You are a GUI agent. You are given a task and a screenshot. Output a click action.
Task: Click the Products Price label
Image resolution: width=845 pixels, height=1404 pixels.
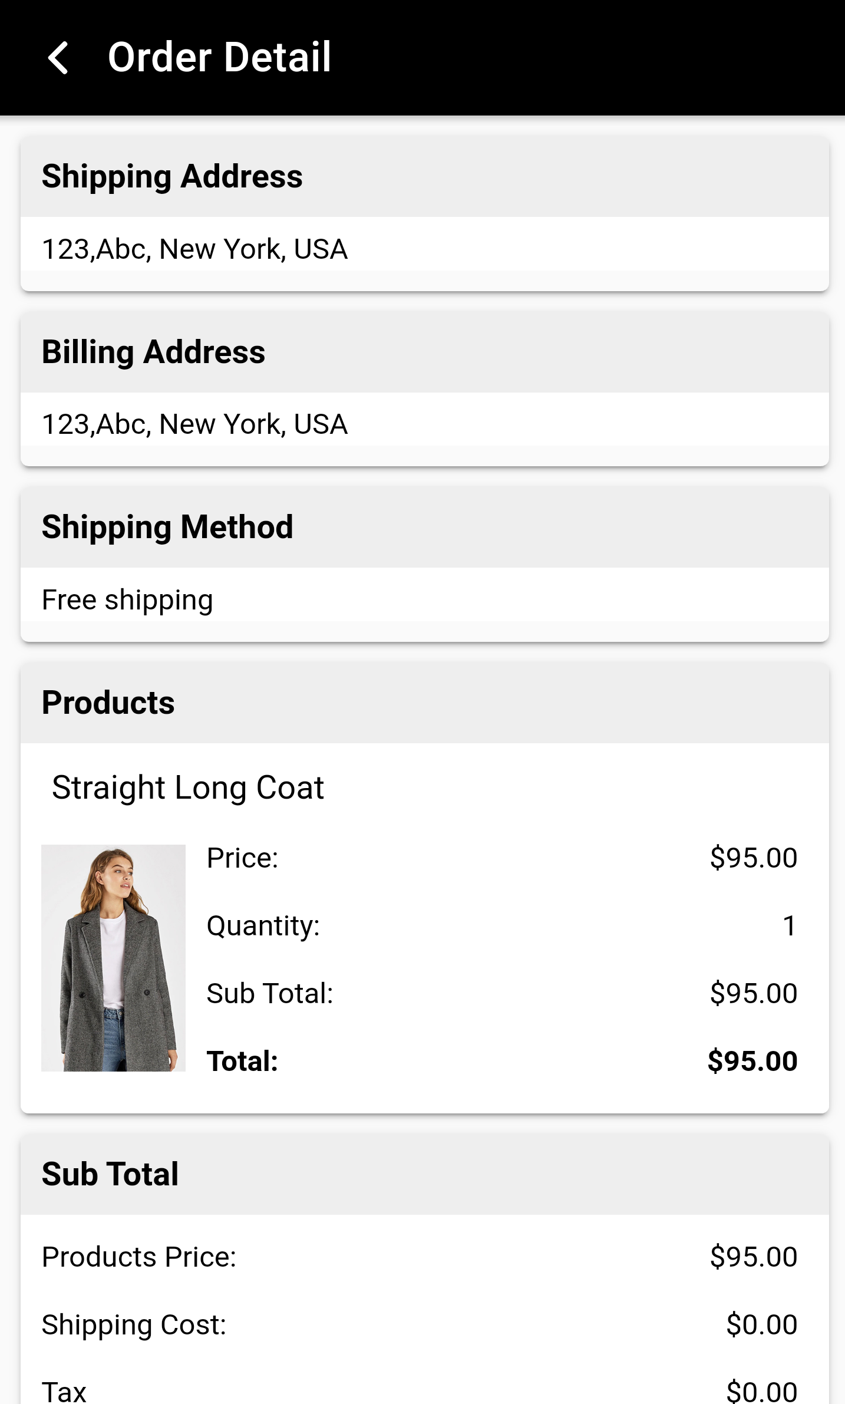pyautogui.click(x=139, y=1257)
